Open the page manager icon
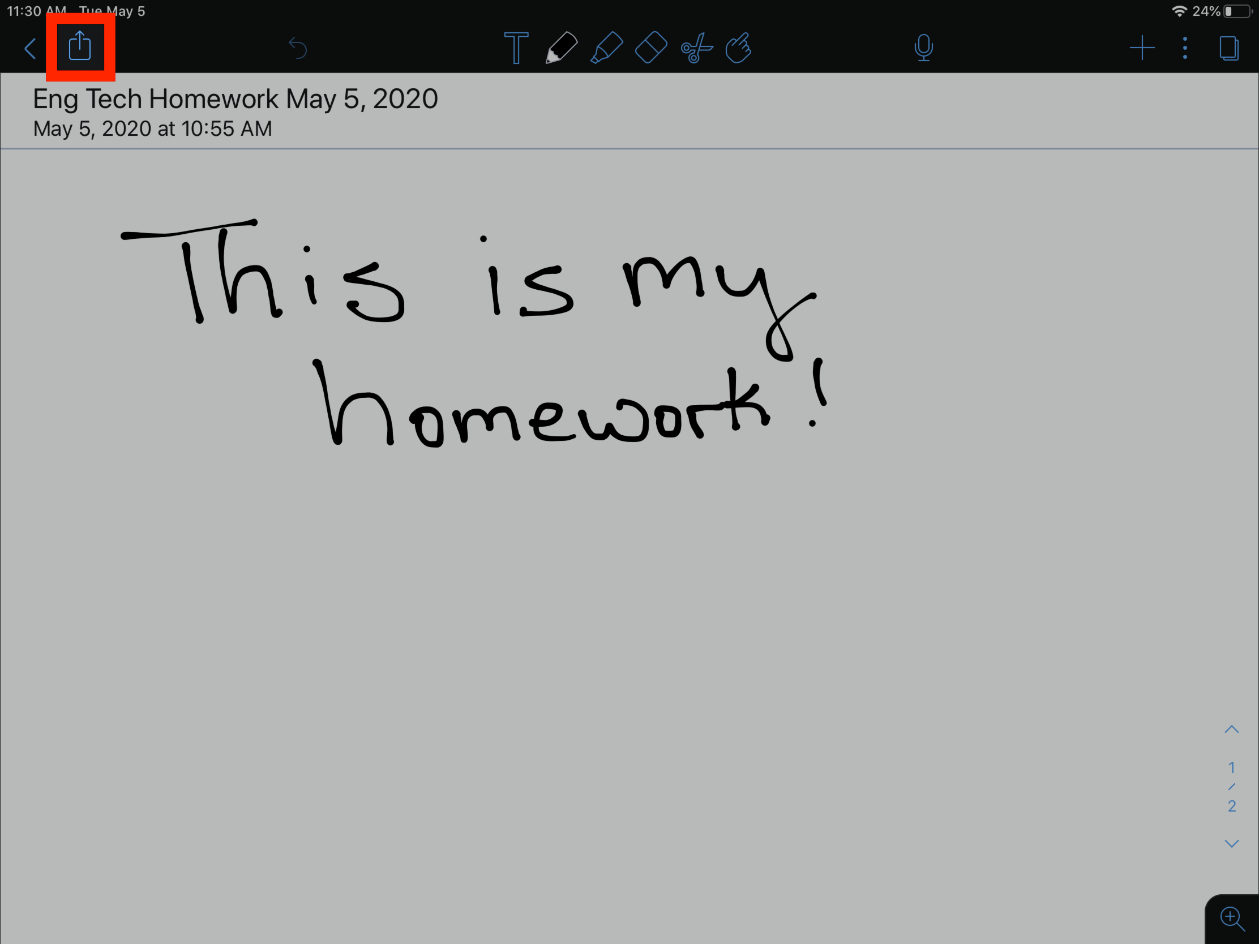The height and width of the screenshot is (944, 1259). (x=1229, y=48)
